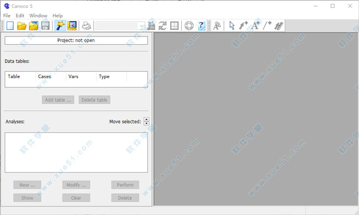Click the Move selected down arrow

coord(146,124)
